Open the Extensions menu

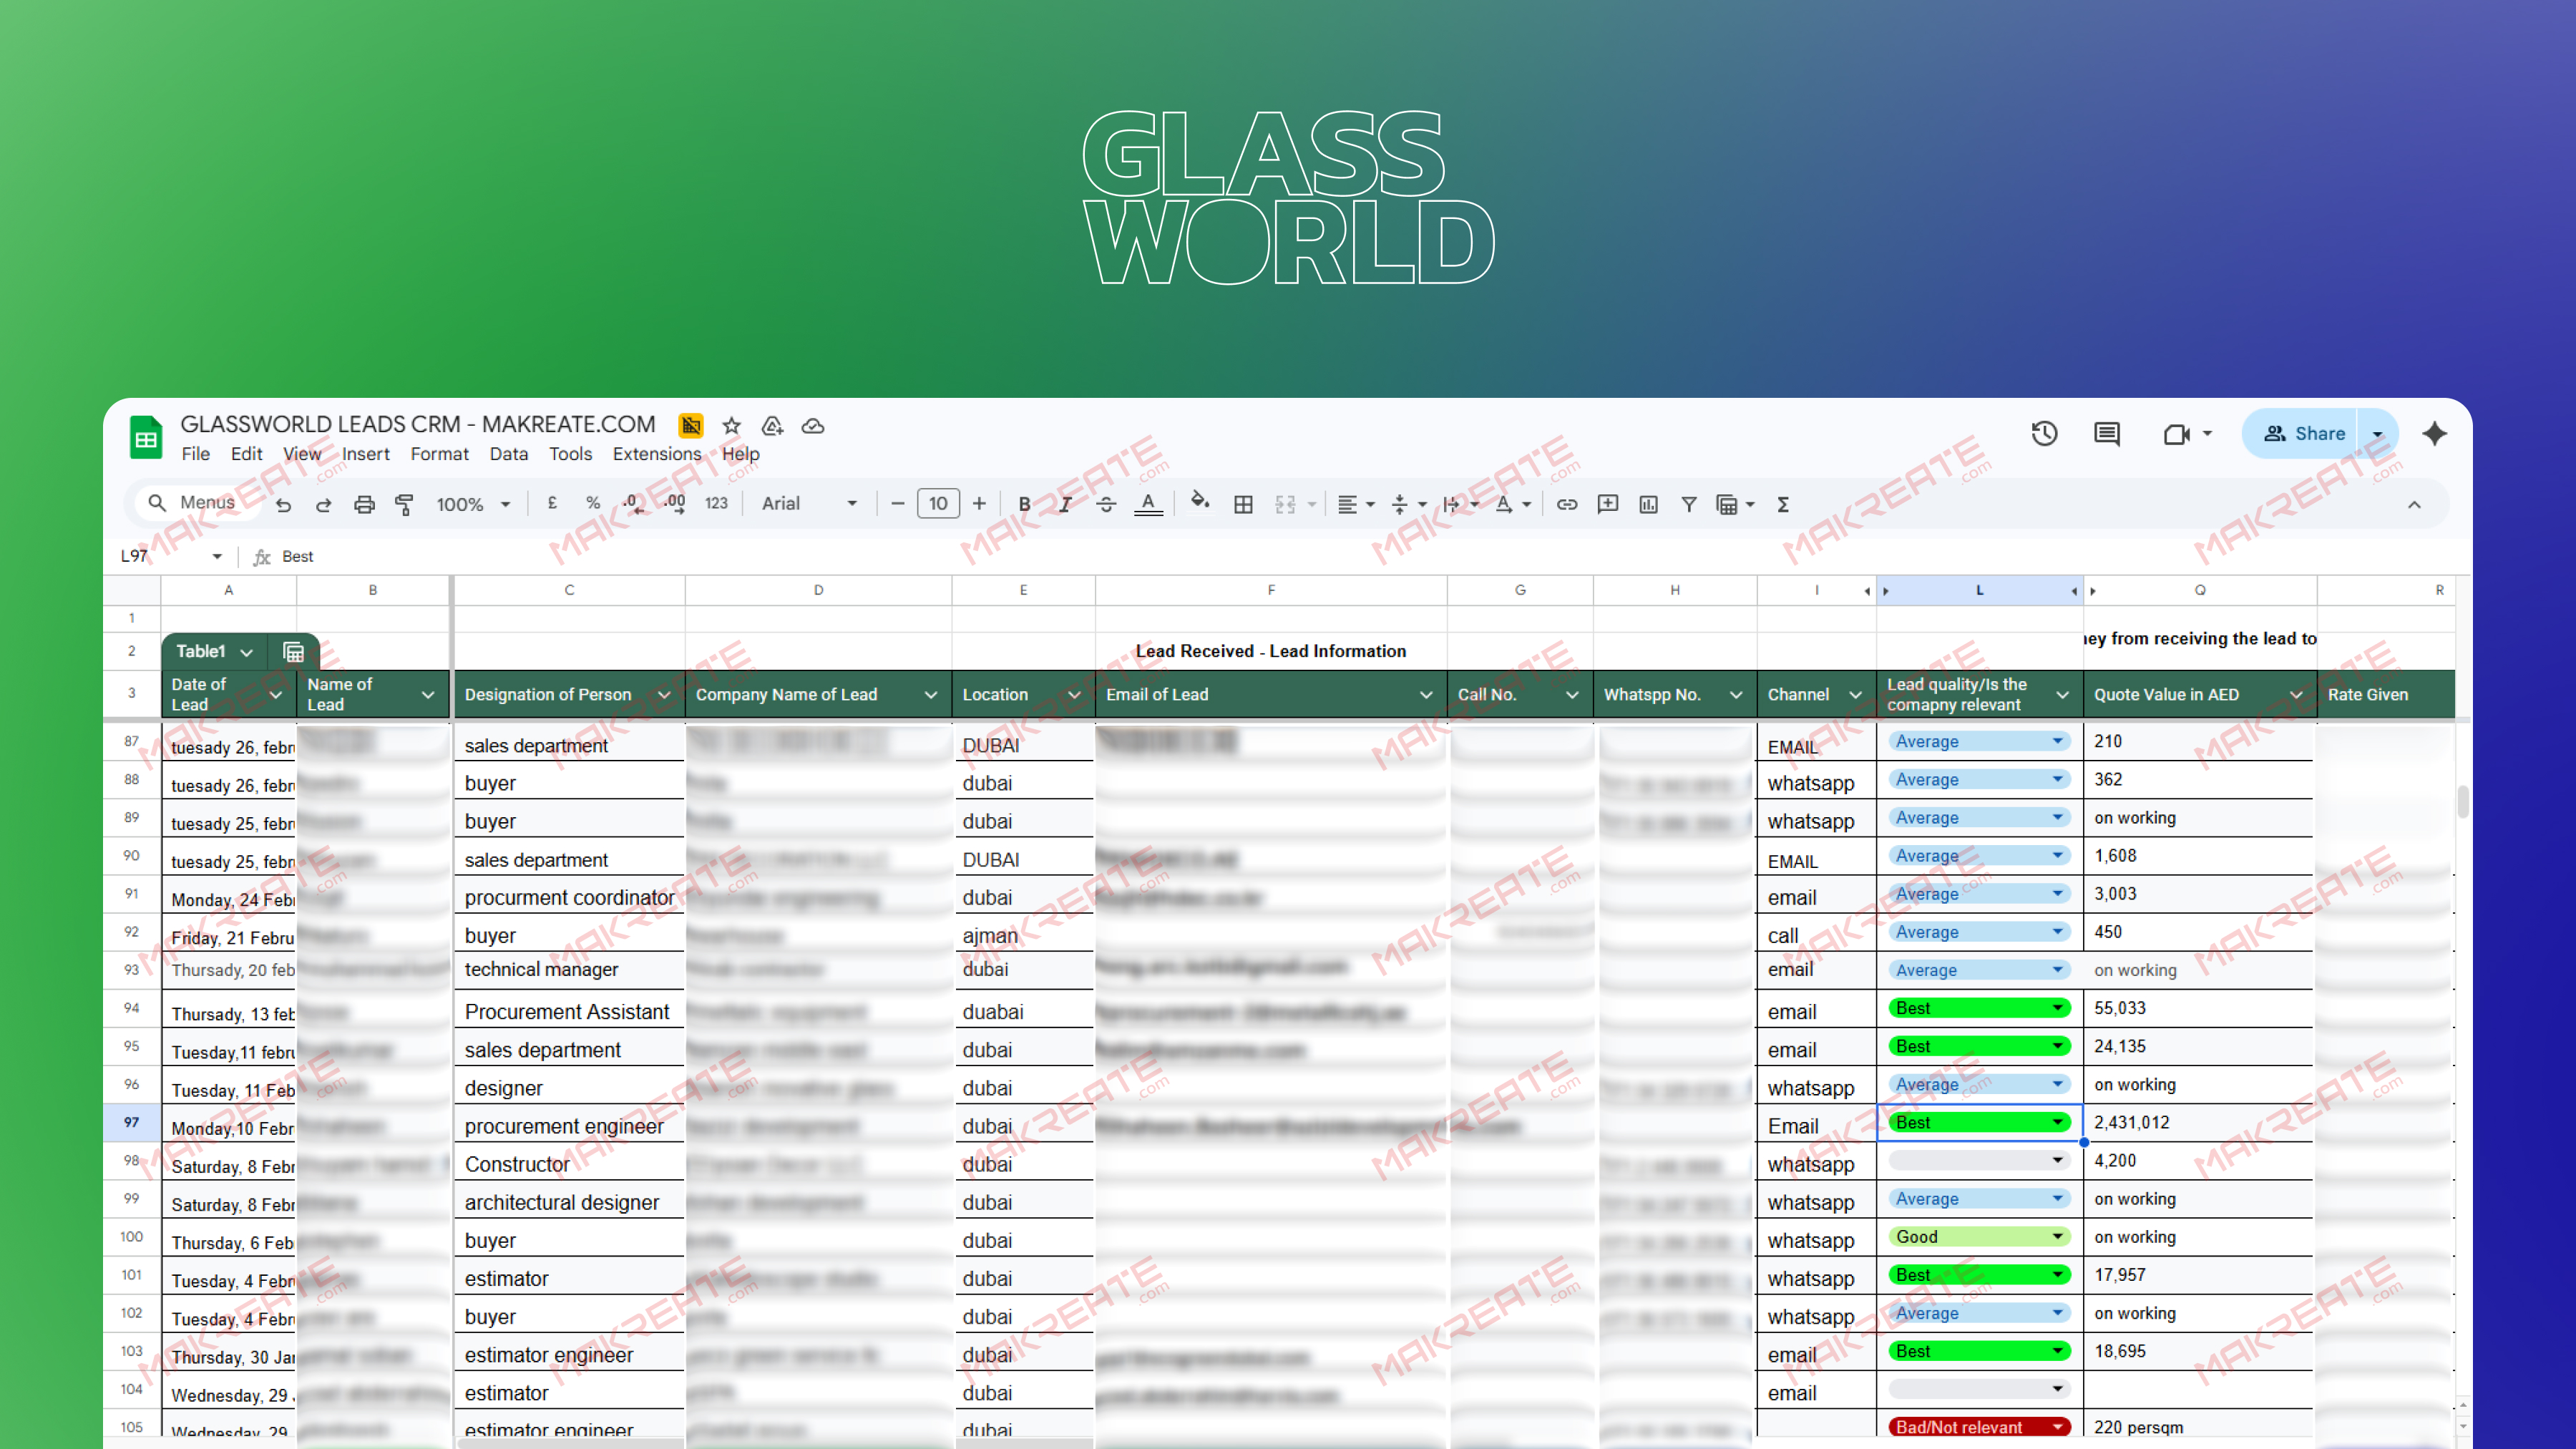(x=657, y=454)
